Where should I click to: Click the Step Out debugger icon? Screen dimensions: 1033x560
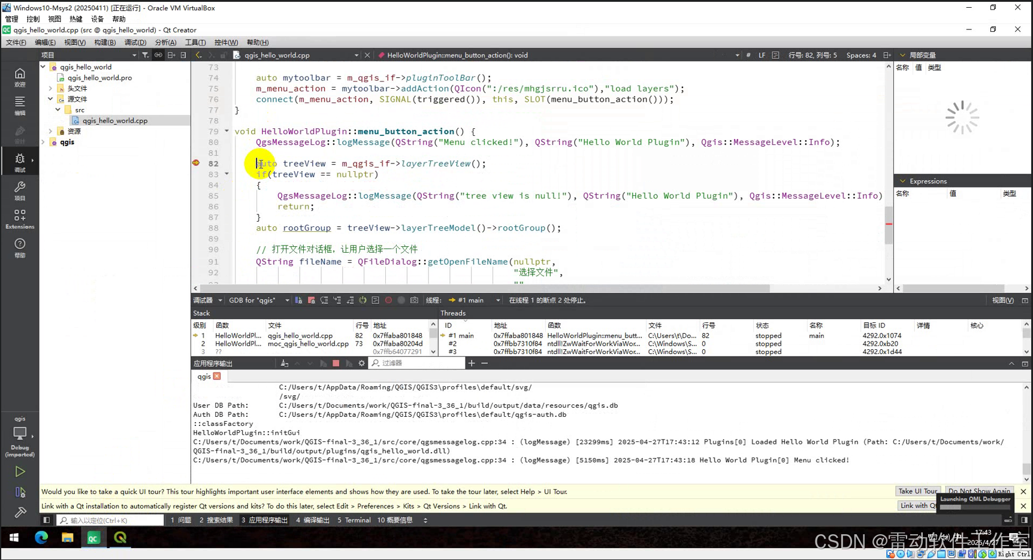[350, 300]
